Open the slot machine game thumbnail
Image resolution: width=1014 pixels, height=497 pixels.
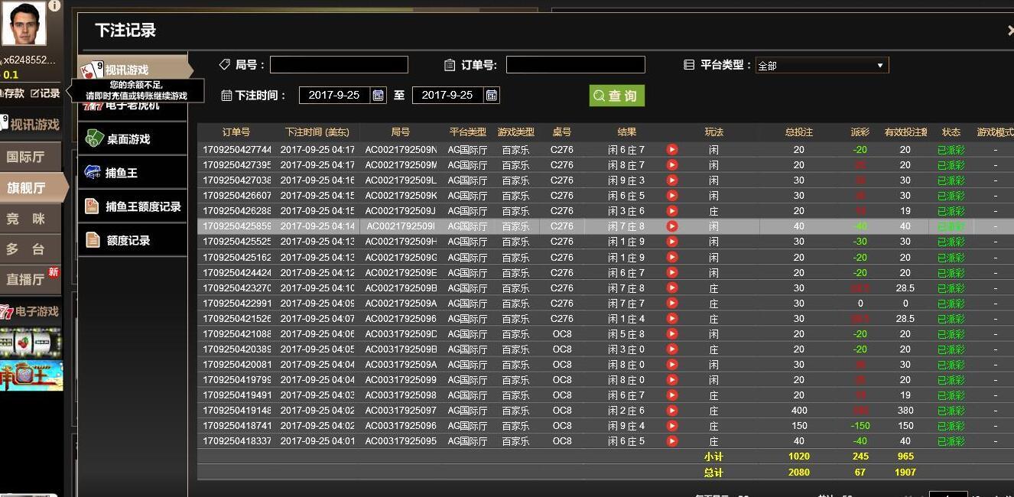coord(31,343)
